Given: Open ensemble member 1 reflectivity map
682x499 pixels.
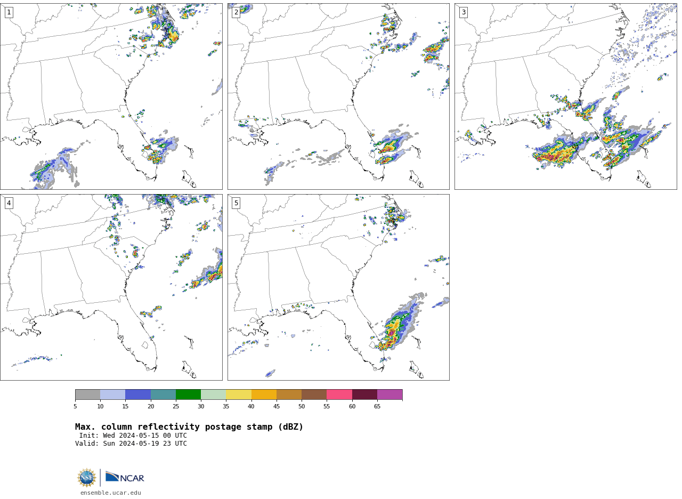Looking at the screenshot, I should click(x=111, y=96).
